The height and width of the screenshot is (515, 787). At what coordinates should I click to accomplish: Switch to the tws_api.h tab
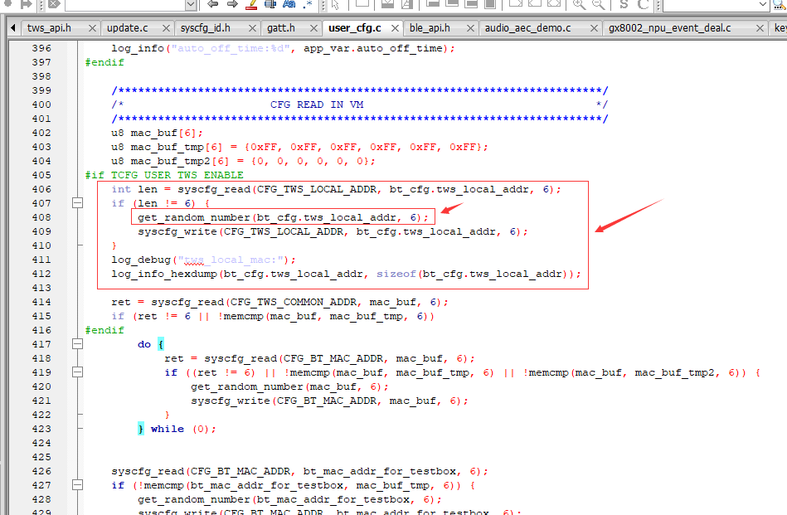(x=49, y=28)
